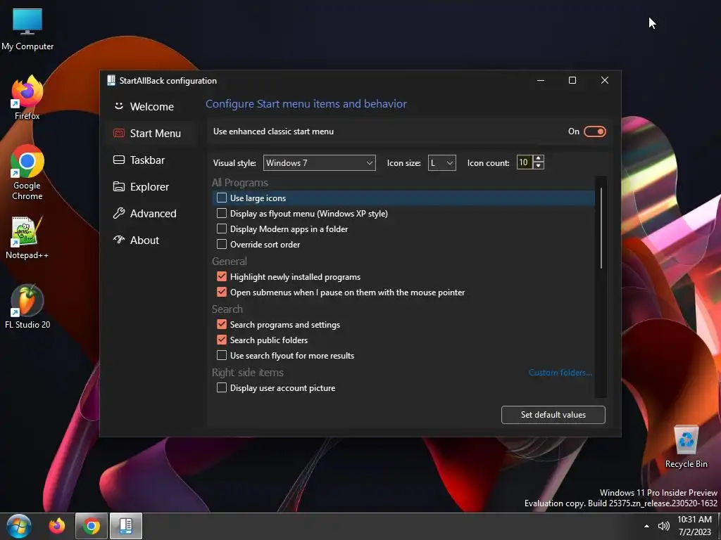Open Firefox from the taskbar

point(57,526)
